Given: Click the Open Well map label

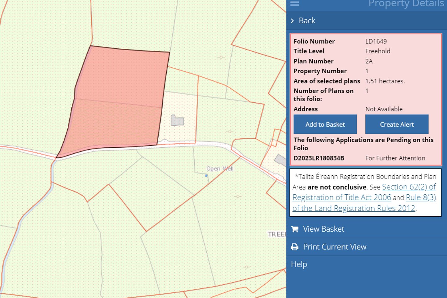Looking at the screenshot, I should tap(220, 169).
